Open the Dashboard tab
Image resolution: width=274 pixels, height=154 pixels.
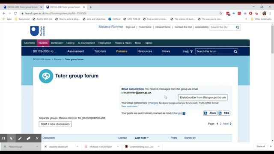coord(57,43)
